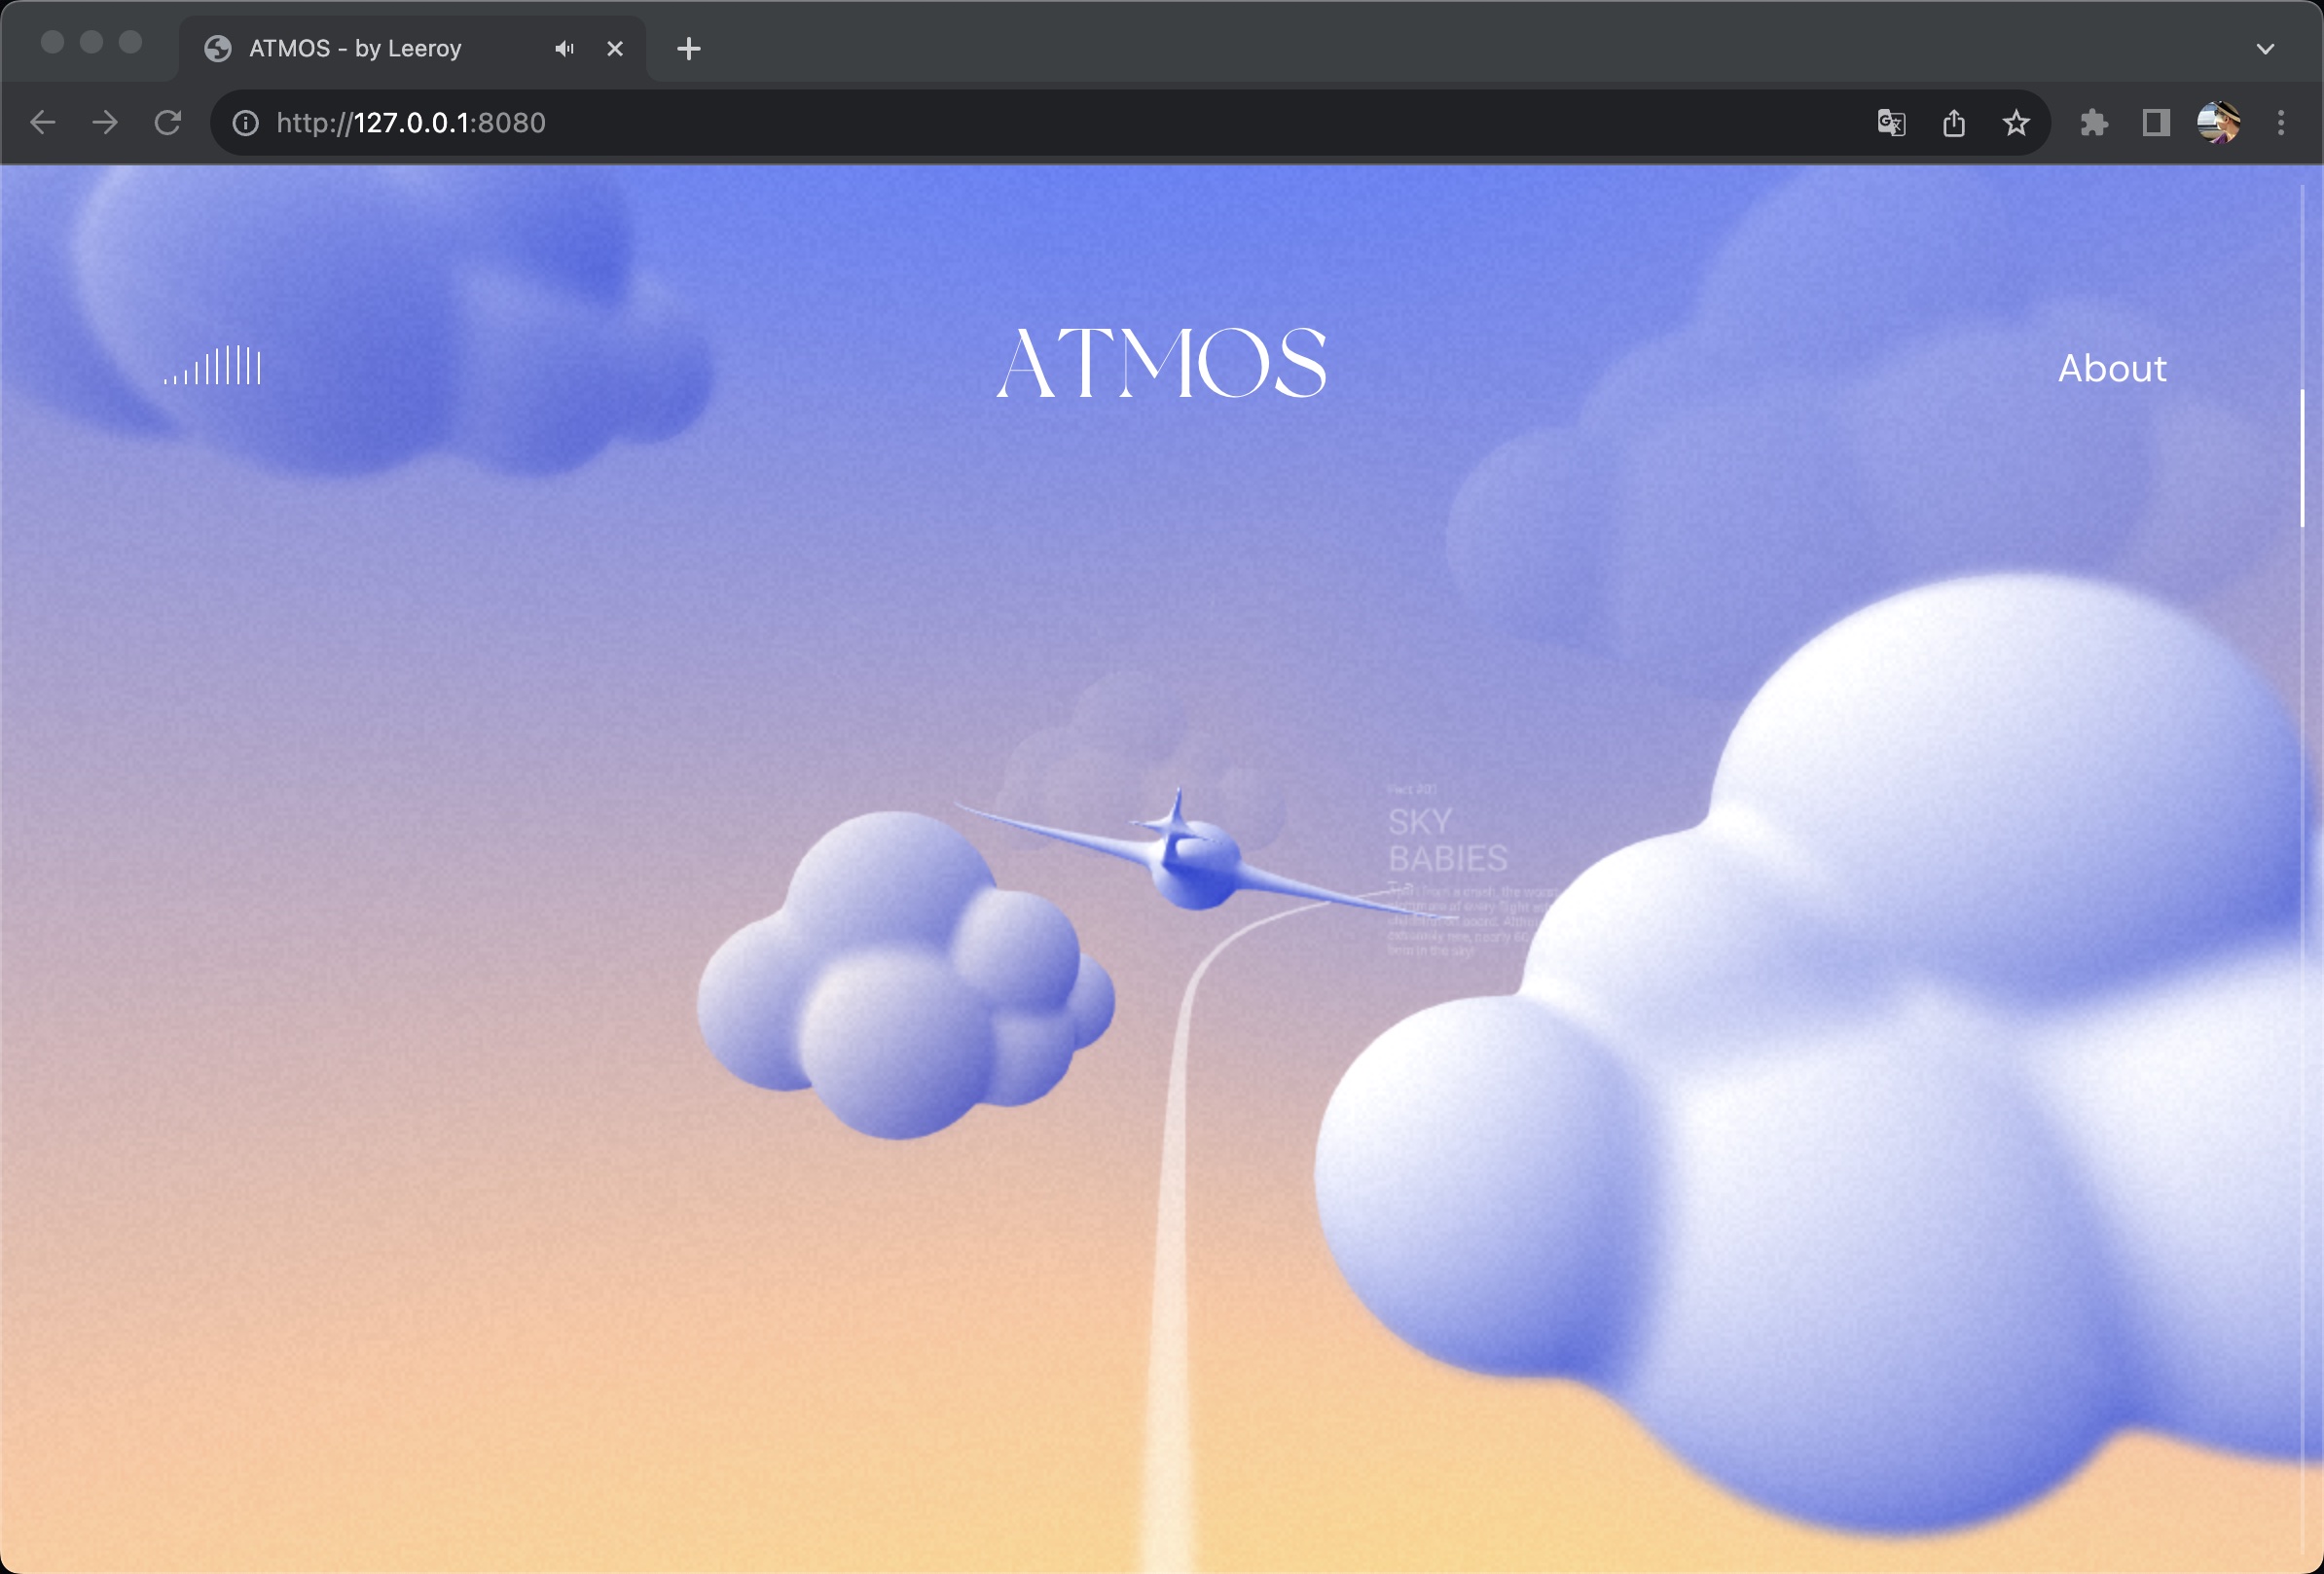This screenshot has height=1574, width=2324.
Task: Open a new tab with plus button
Action: tap(688, 49)
